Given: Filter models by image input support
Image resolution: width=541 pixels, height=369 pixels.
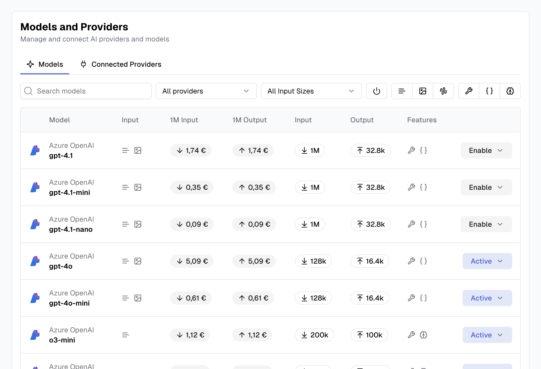Looking at the screenshot, I should coord(422,91).
